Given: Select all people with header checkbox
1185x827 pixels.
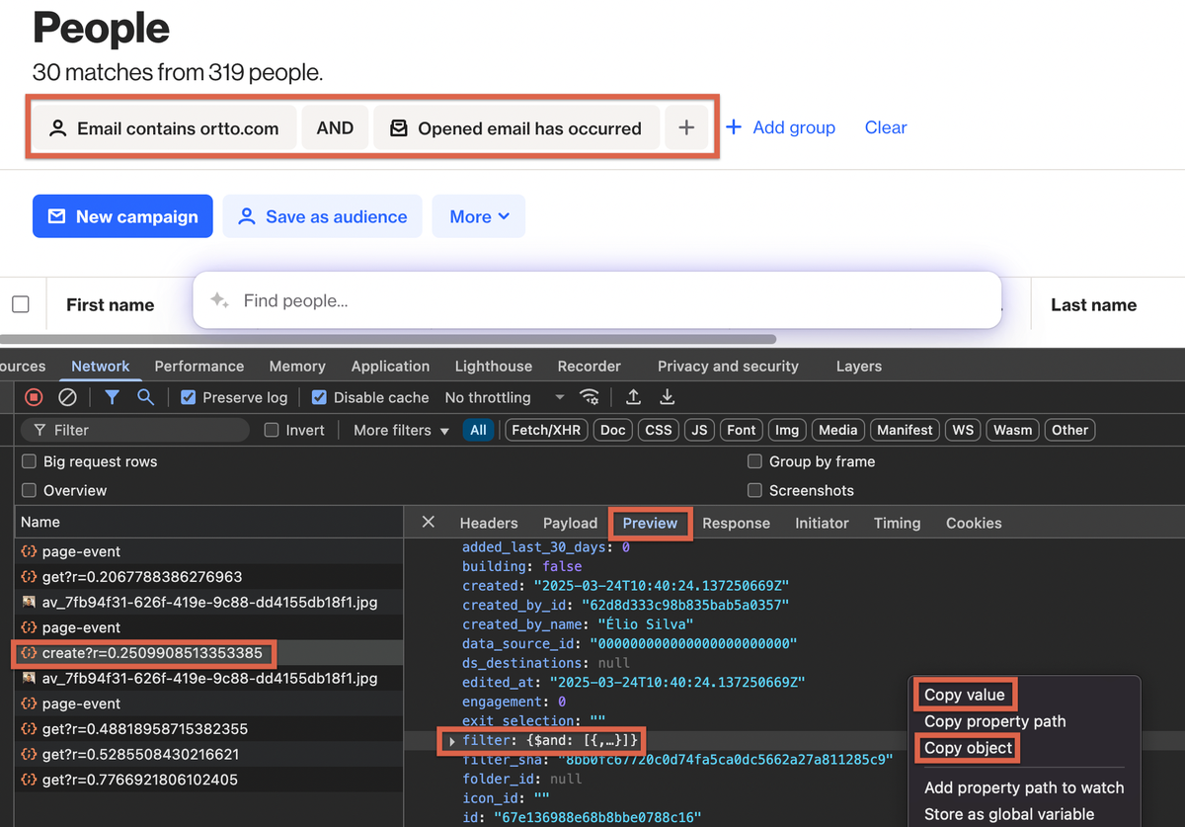Looking at the screenshot, I should (21, 304).
